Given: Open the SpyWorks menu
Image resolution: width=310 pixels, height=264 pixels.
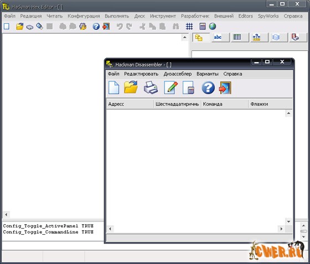Looking at the screenshot, I should [x=268, y=16].
